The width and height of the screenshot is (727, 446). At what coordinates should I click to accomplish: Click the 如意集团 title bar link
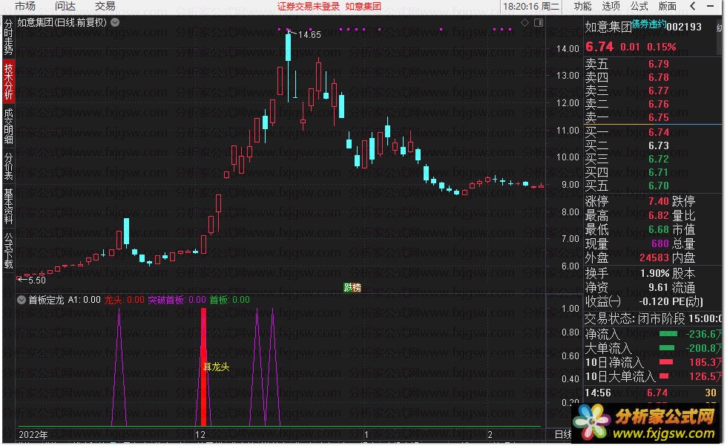pyautogui.click(x=363, y=6)
